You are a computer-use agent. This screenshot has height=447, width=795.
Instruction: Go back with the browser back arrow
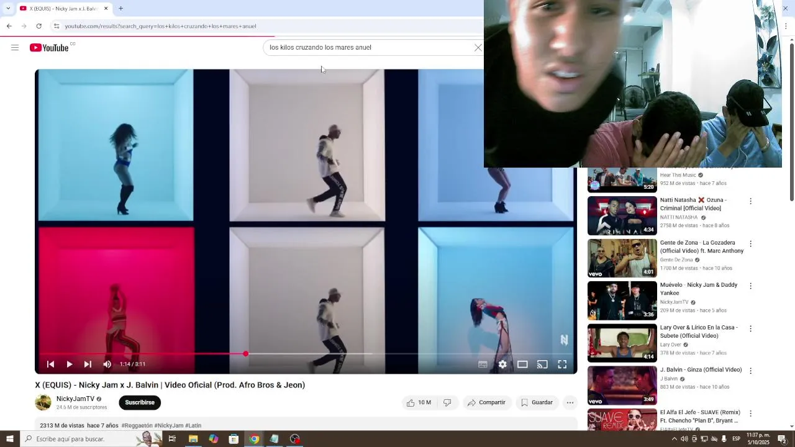(x=9, y=26)
